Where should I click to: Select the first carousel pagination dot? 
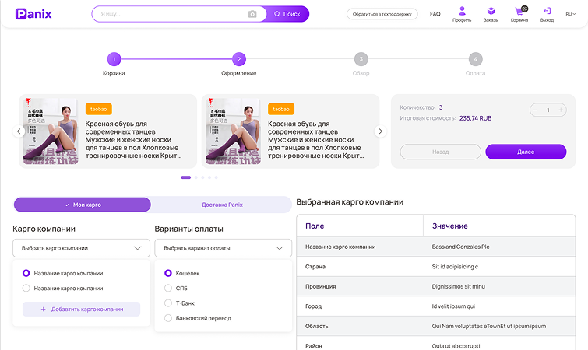pyautogui.click(x=185, y=177)
